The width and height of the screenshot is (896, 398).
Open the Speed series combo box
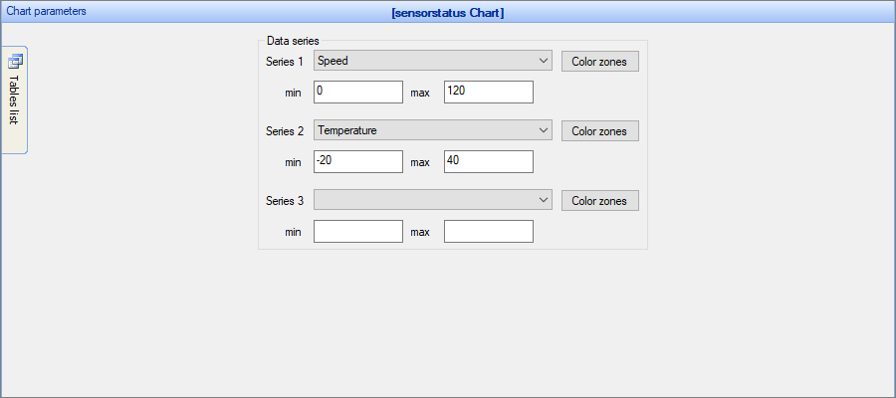coord(433,61)
